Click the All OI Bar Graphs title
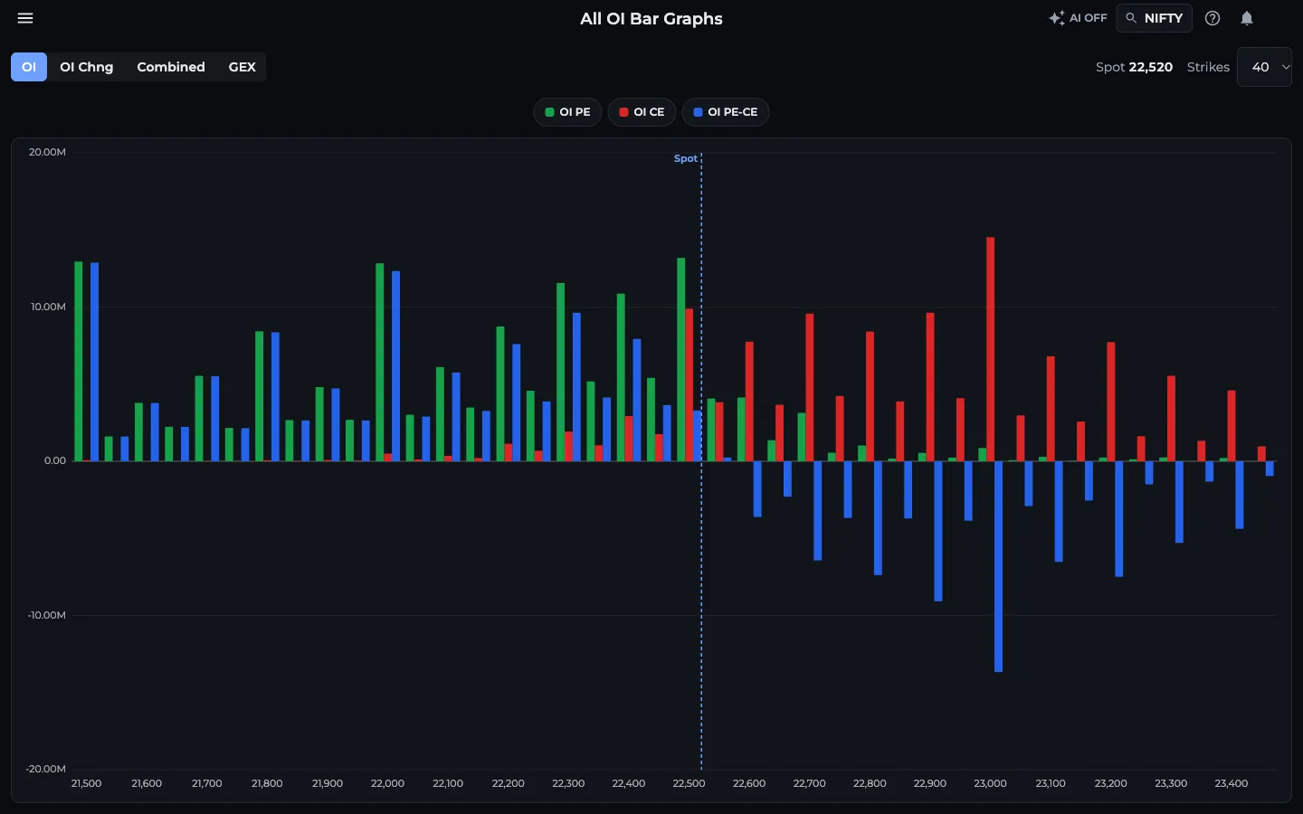This screenshot has width=1303, height=814. click(x=651, y=19)
